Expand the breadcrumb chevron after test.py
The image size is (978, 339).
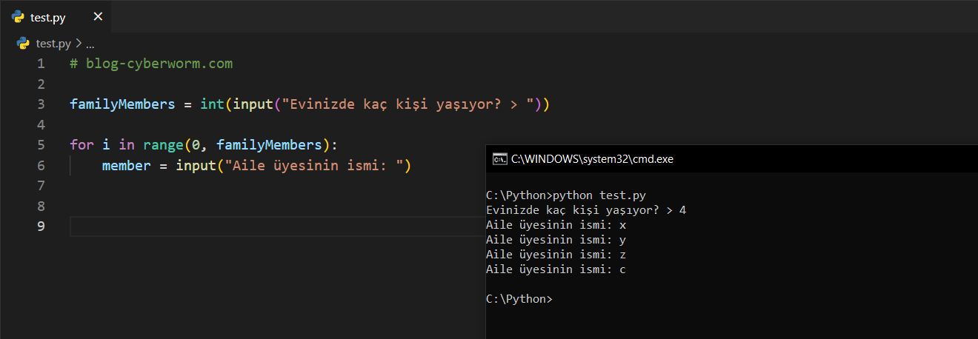[x=79, y=44]
